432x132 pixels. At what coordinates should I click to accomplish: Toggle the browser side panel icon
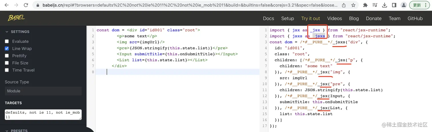pyautogui.click(x=394, y=5)
